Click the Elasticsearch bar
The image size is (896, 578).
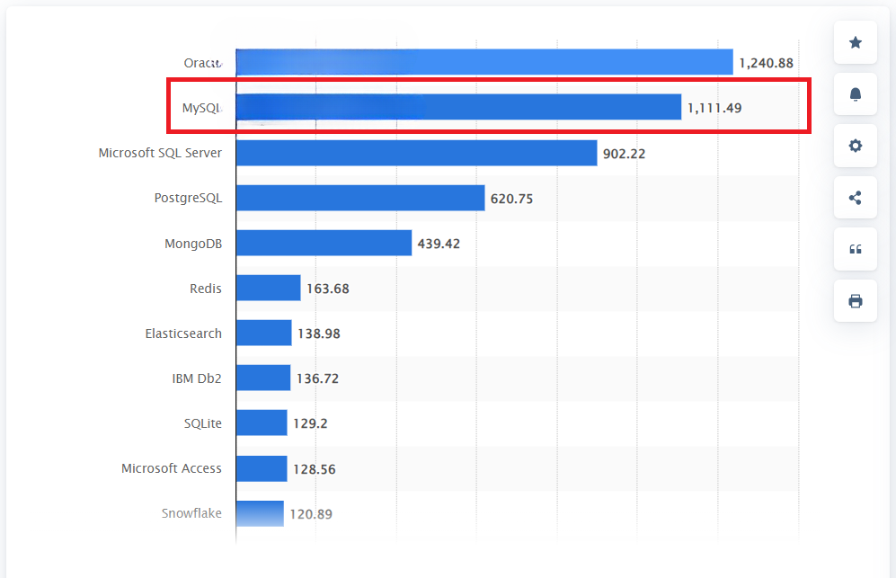click(x=264, y=333)
